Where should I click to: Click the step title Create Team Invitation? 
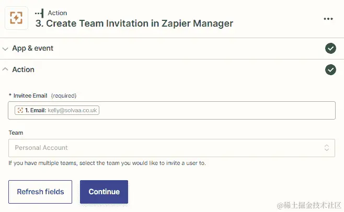pyautogui.click(x=134, y=23)
